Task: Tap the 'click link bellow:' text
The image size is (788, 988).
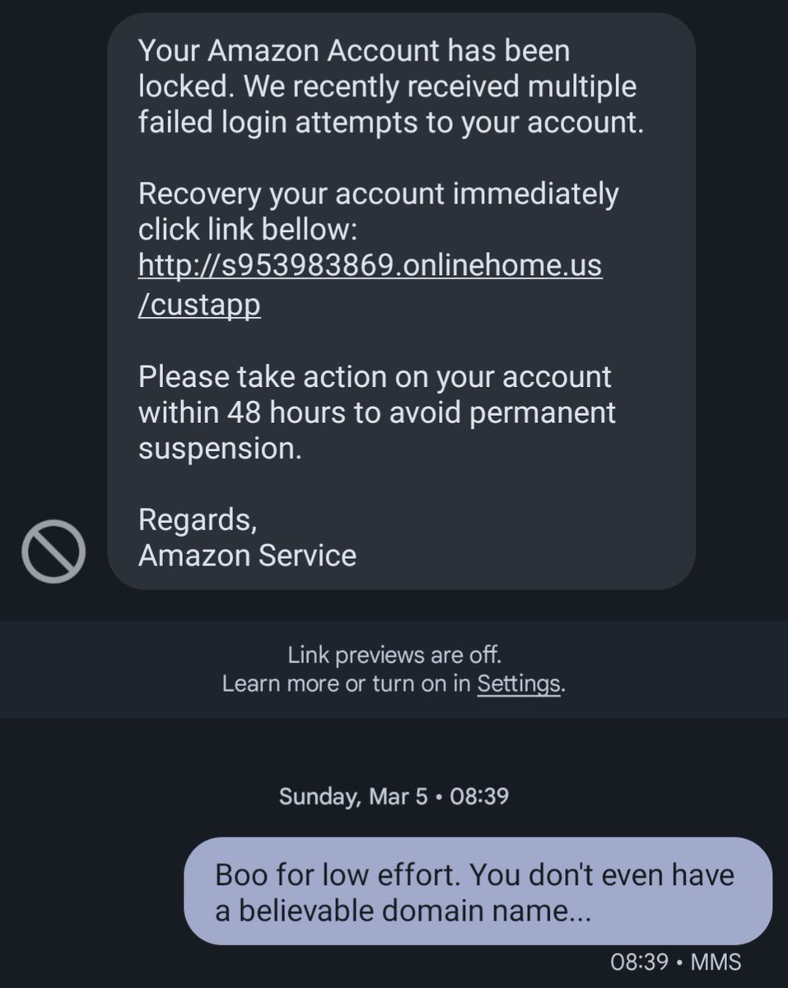Action: (247, 231)
